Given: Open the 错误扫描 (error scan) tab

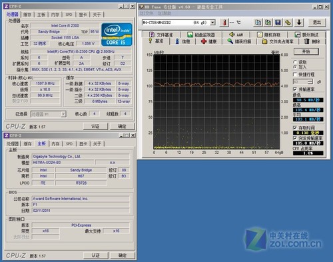Looking at the screenshot, I should [x=240, y=41].
